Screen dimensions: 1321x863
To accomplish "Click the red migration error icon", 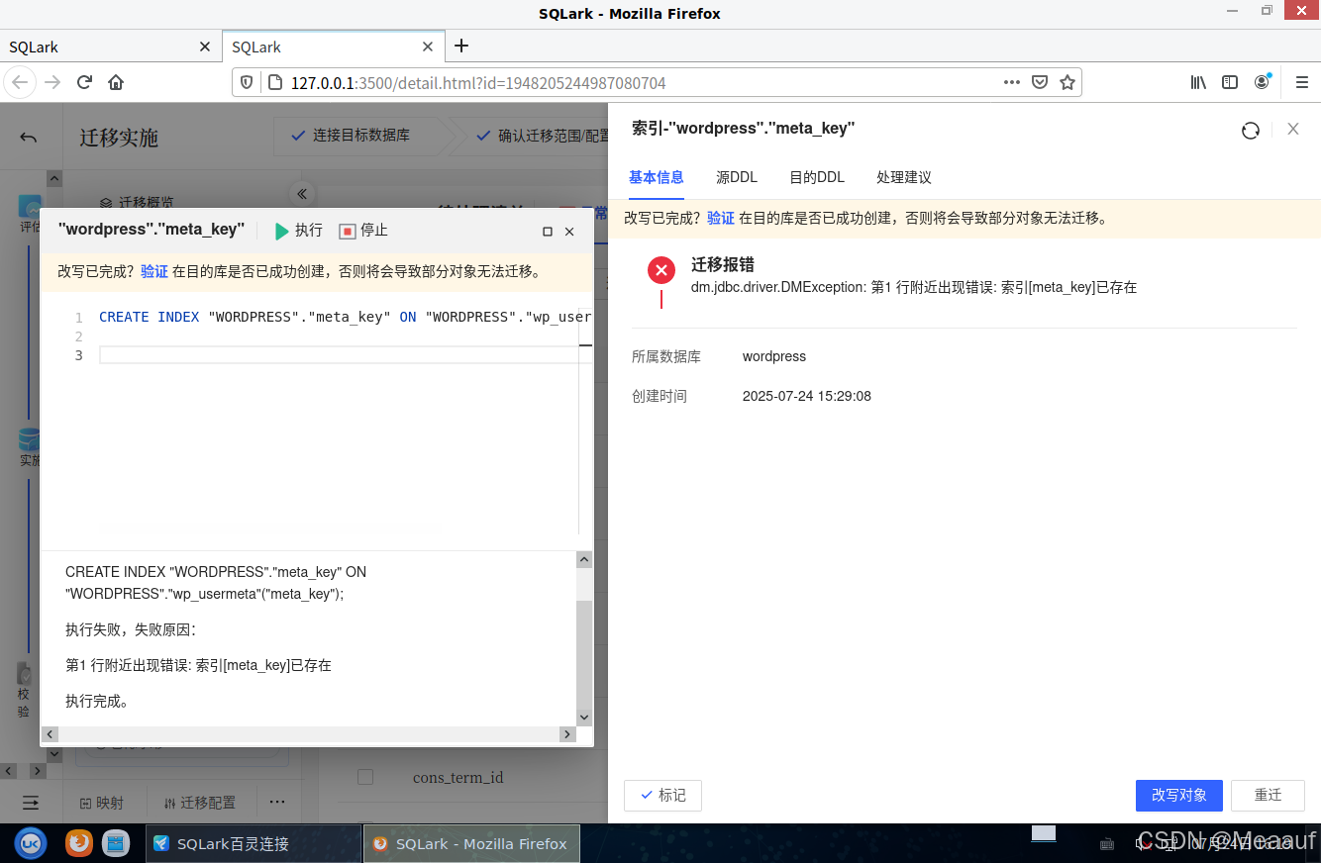I will [661, 270].
